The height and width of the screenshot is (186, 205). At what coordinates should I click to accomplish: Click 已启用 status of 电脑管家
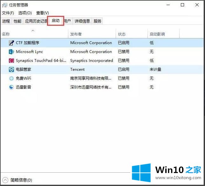pyautogui.click(x=124, y=70)
